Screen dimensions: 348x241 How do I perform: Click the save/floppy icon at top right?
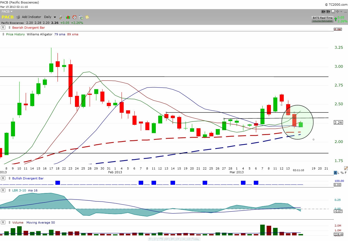coord(333,12)
